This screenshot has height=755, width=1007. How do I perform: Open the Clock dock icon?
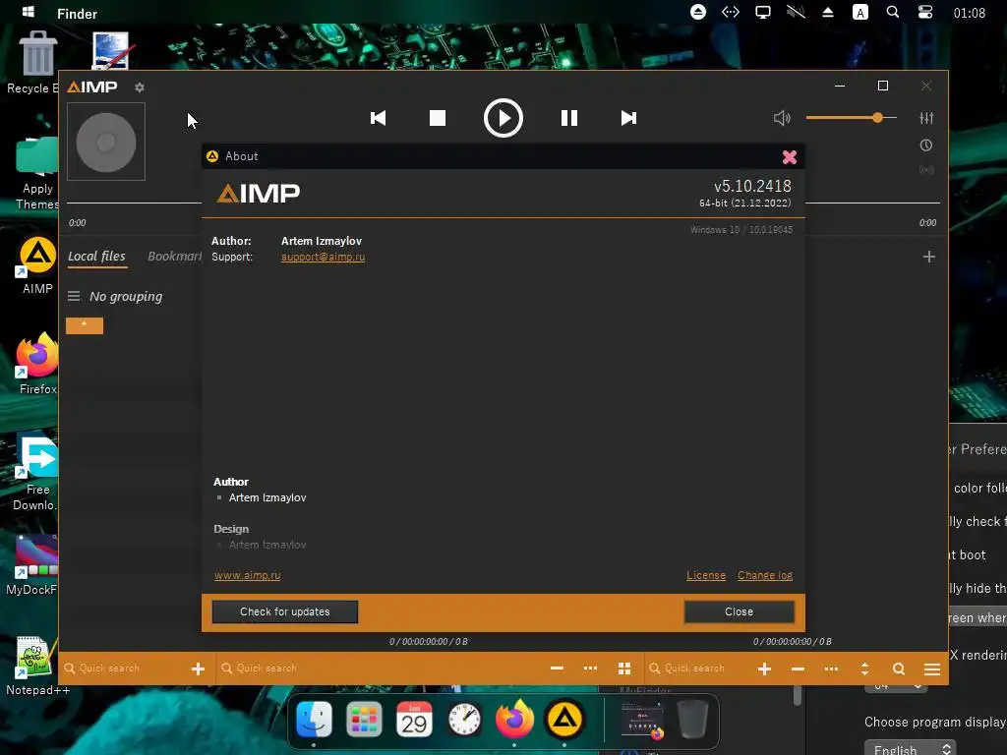click(x=464, y=719)
